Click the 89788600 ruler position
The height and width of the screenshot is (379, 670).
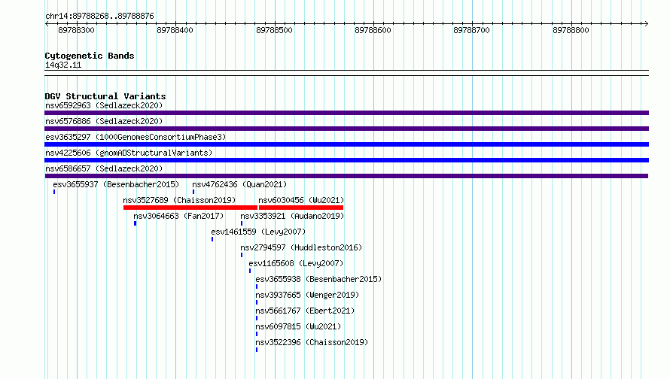coord(373,30)
